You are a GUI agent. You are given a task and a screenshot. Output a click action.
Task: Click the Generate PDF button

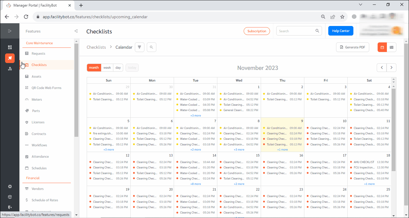point(352,47)
